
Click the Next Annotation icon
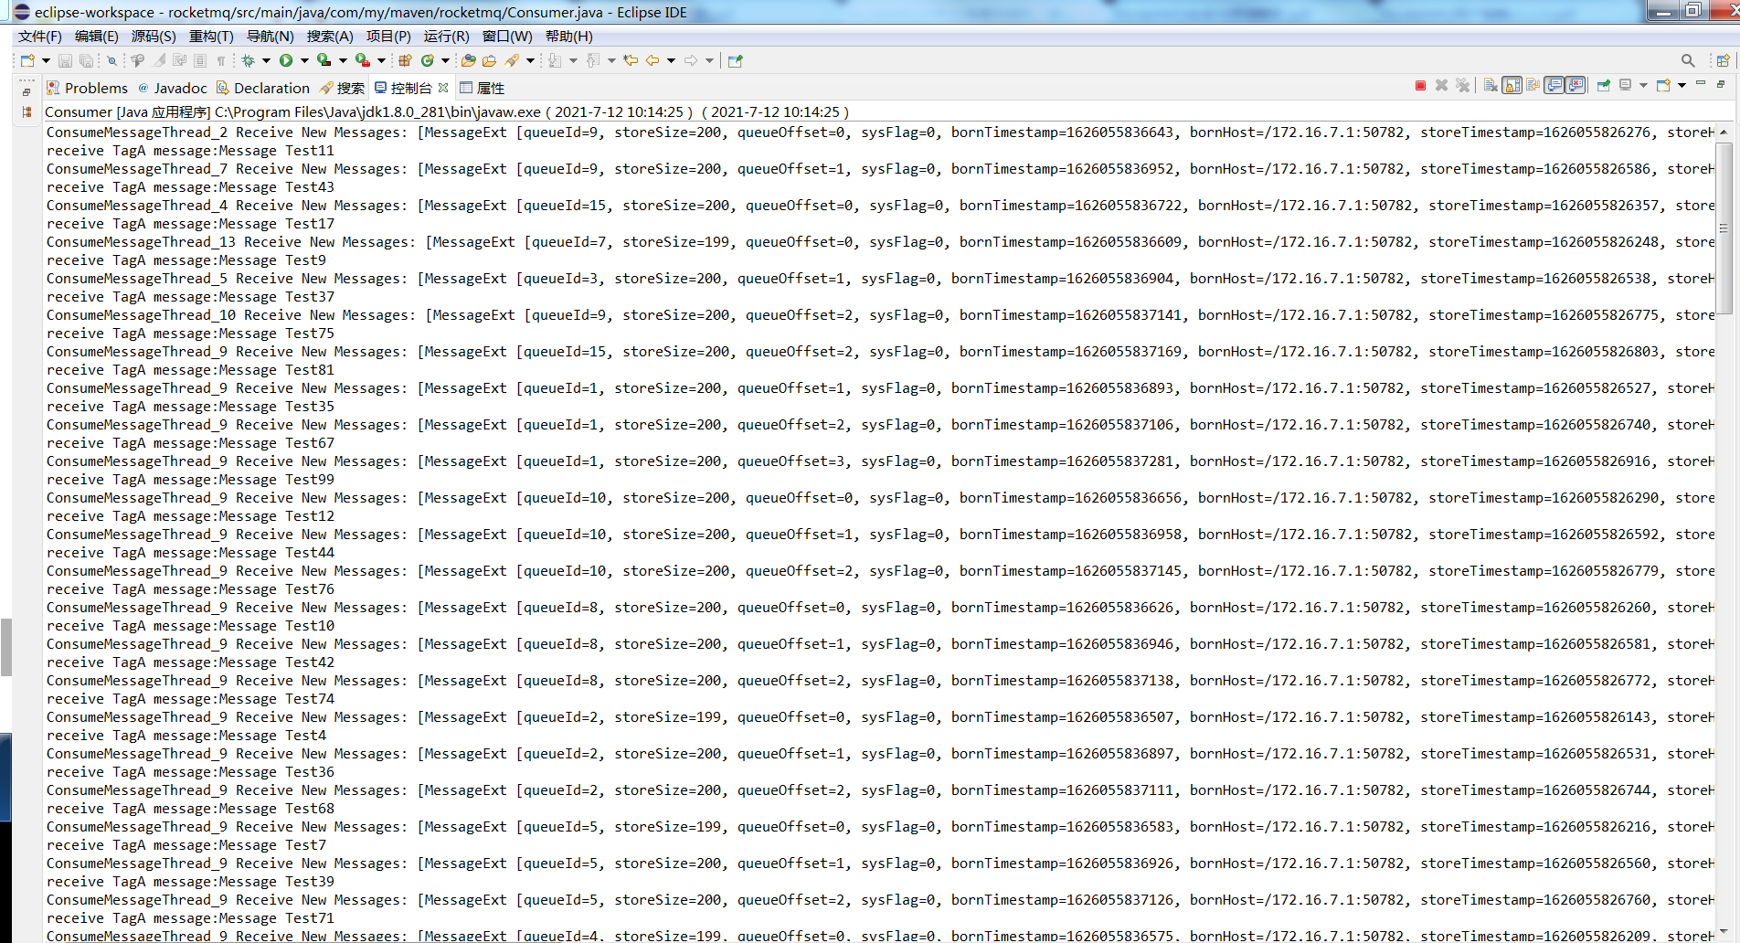coord(555,60)
